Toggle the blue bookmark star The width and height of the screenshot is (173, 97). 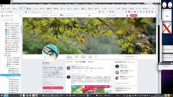(x=113, y=12)
